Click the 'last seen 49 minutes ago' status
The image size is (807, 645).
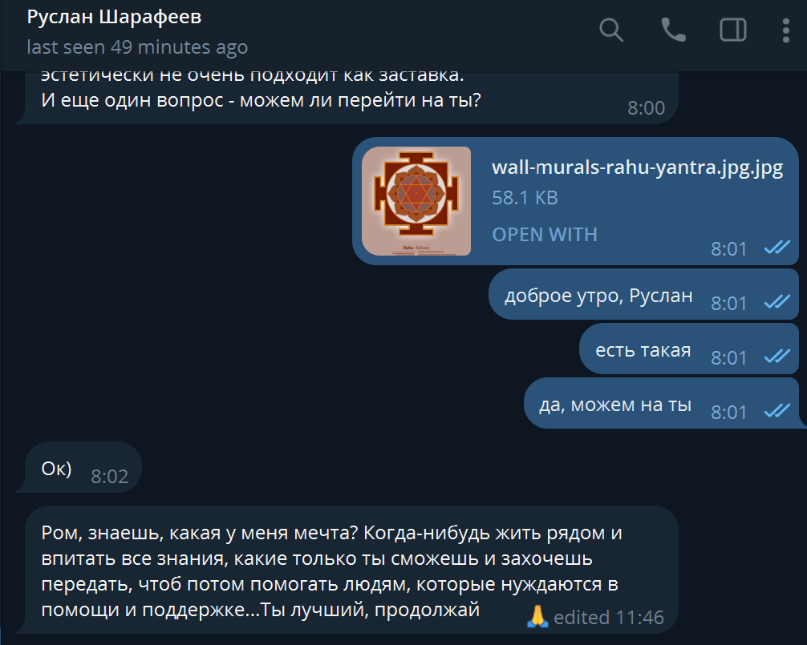[137, 47]
